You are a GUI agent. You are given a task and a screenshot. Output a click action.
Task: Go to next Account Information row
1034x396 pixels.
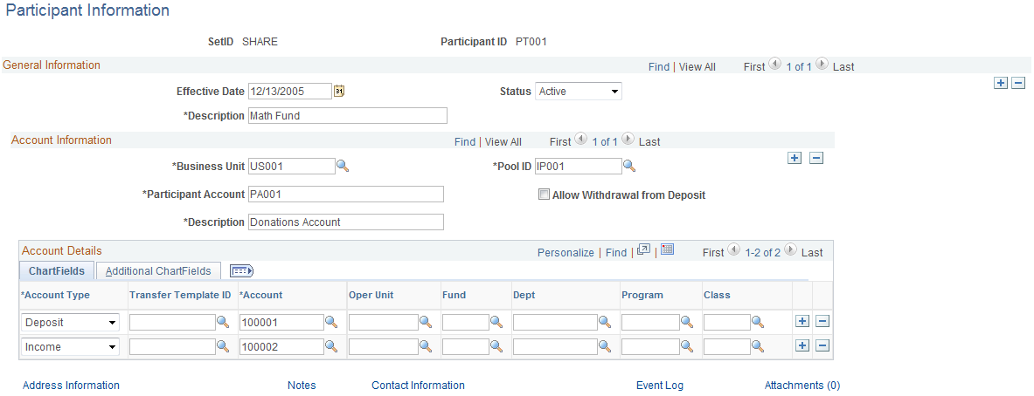[x=628, y=140]
